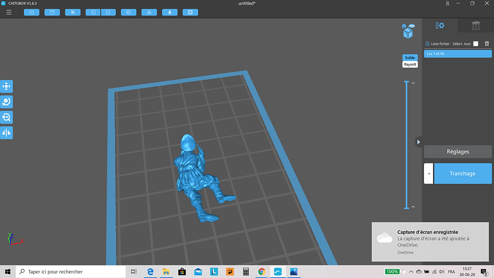Click the layer slider top handle

(406, 82)
